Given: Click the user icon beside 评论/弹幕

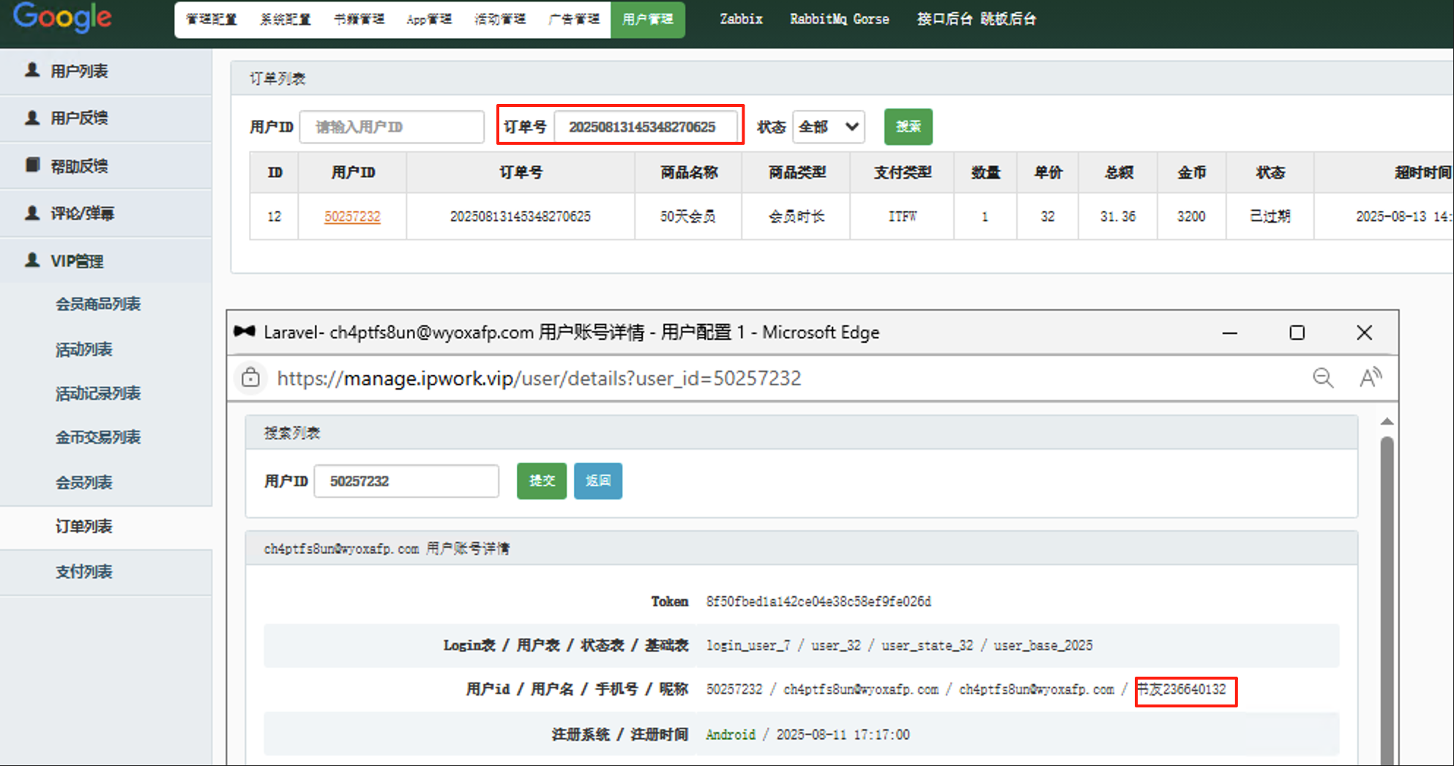Looking at the screenshot, I should coord(32,213).
